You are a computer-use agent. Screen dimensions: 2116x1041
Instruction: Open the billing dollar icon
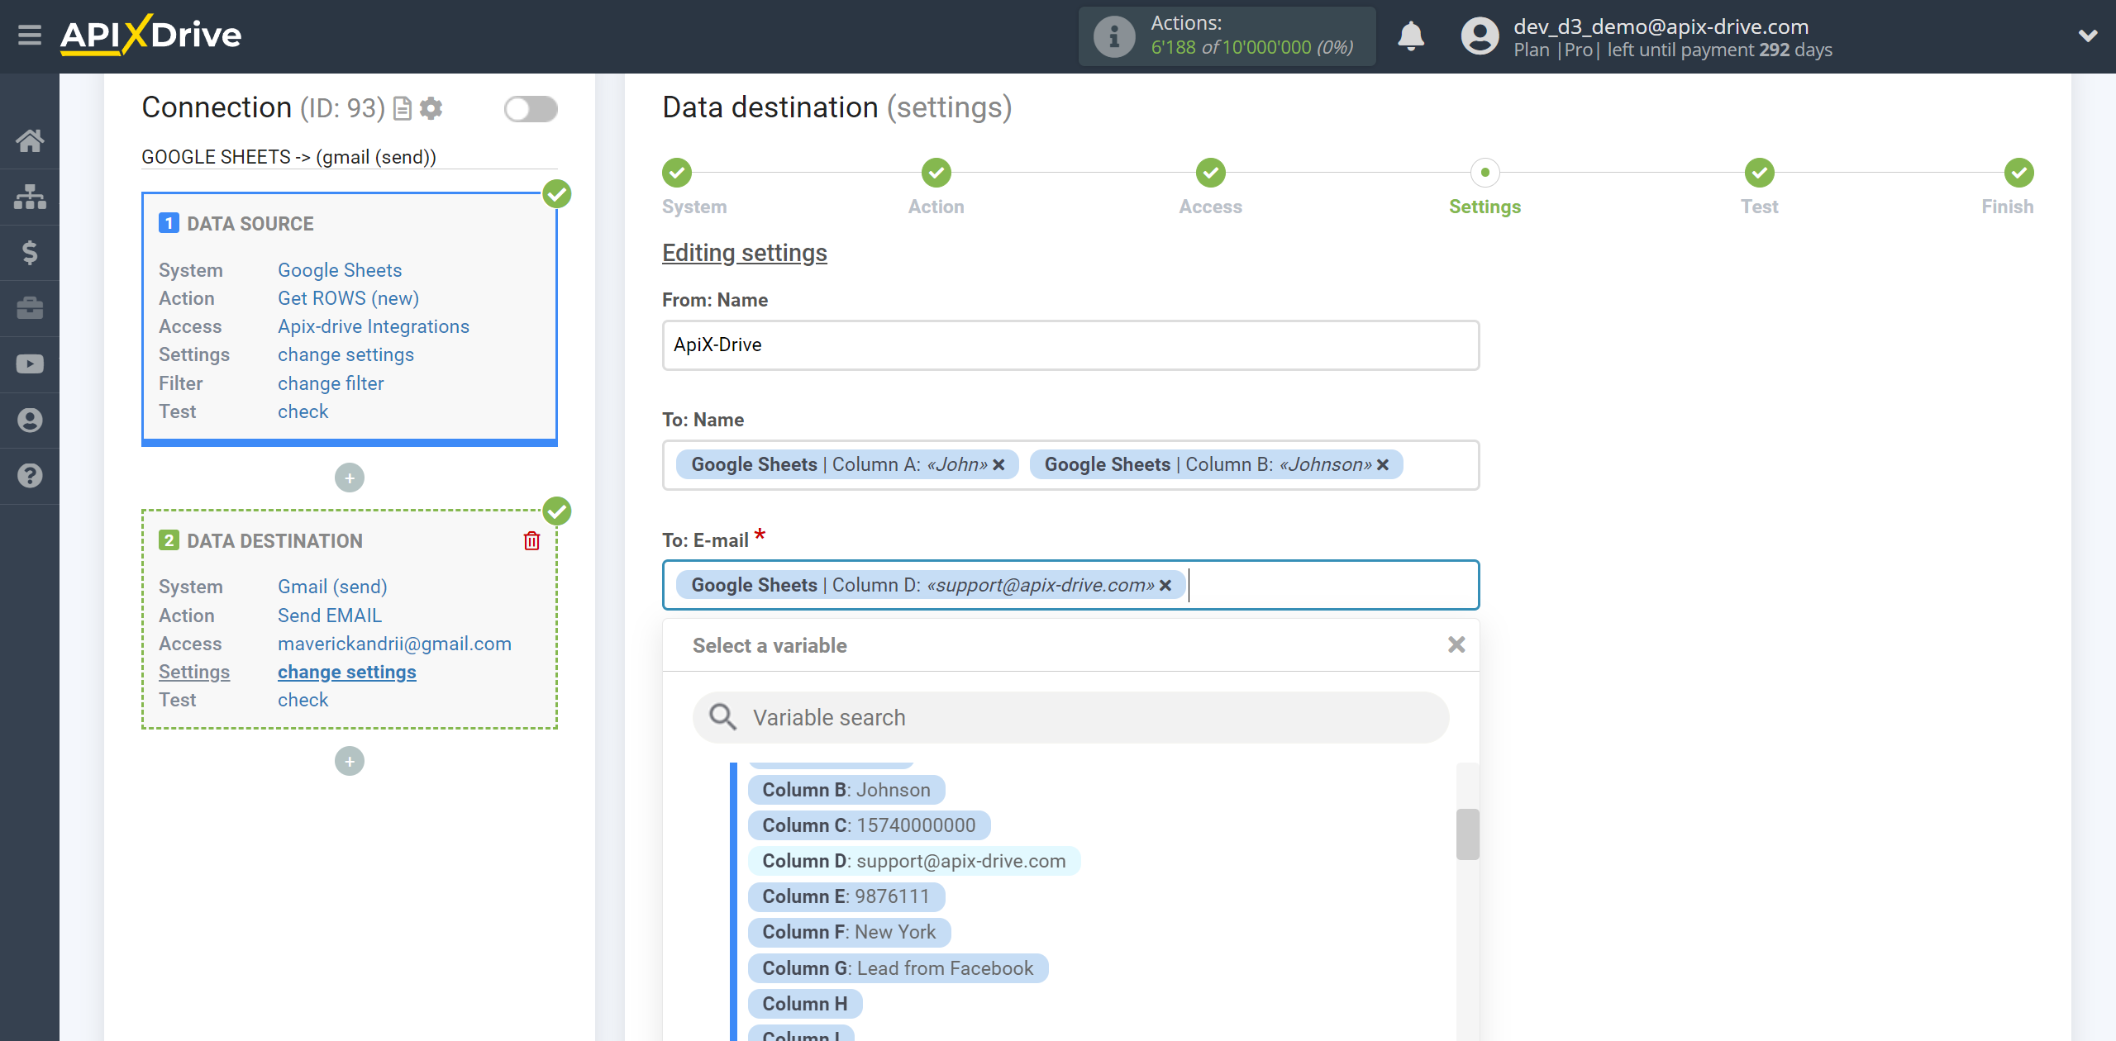[30, 252]
